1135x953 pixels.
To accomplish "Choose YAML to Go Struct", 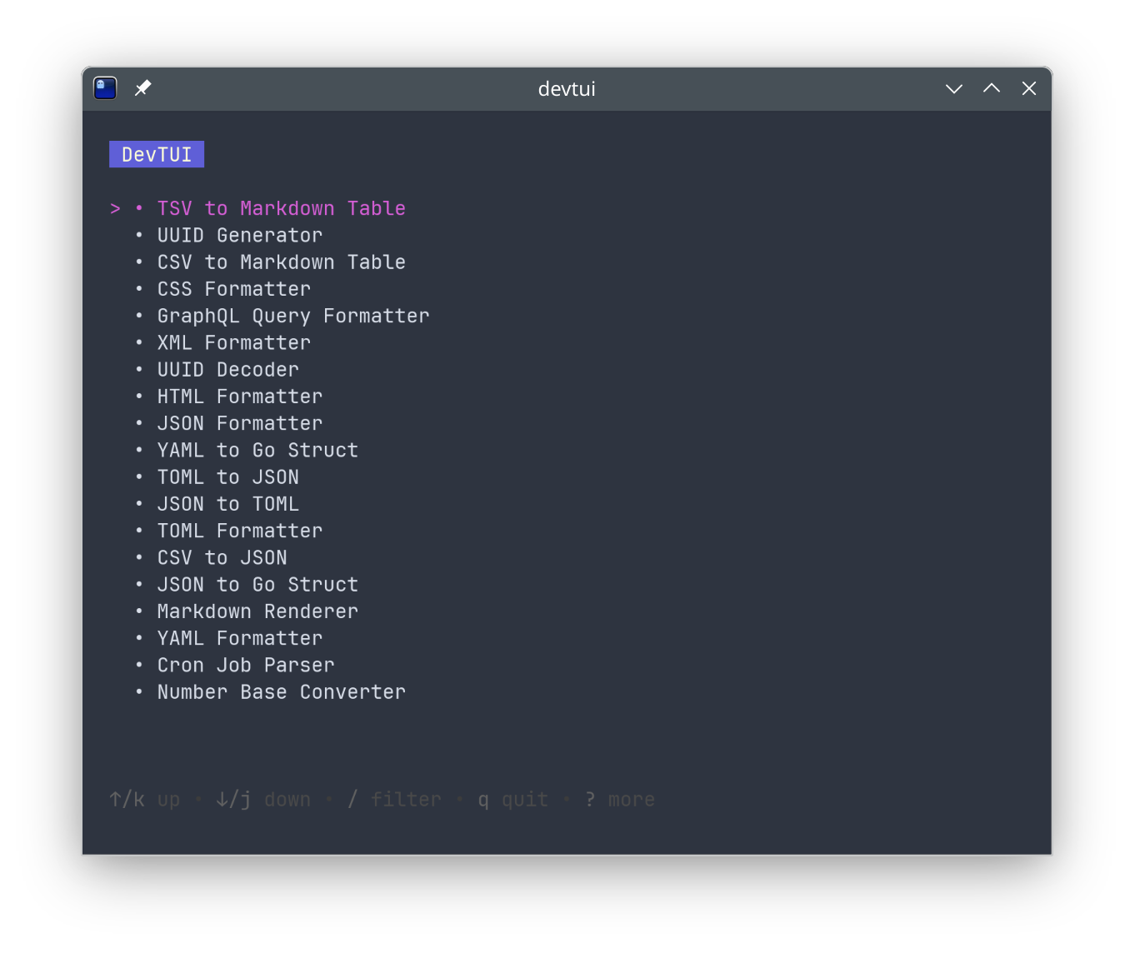I will [257, 451].
